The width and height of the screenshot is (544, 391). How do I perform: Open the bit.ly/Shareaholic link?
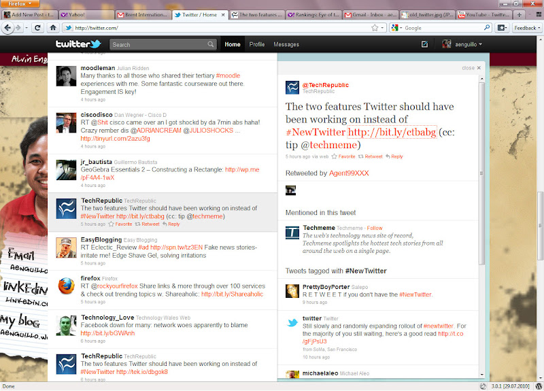point(232,294)
